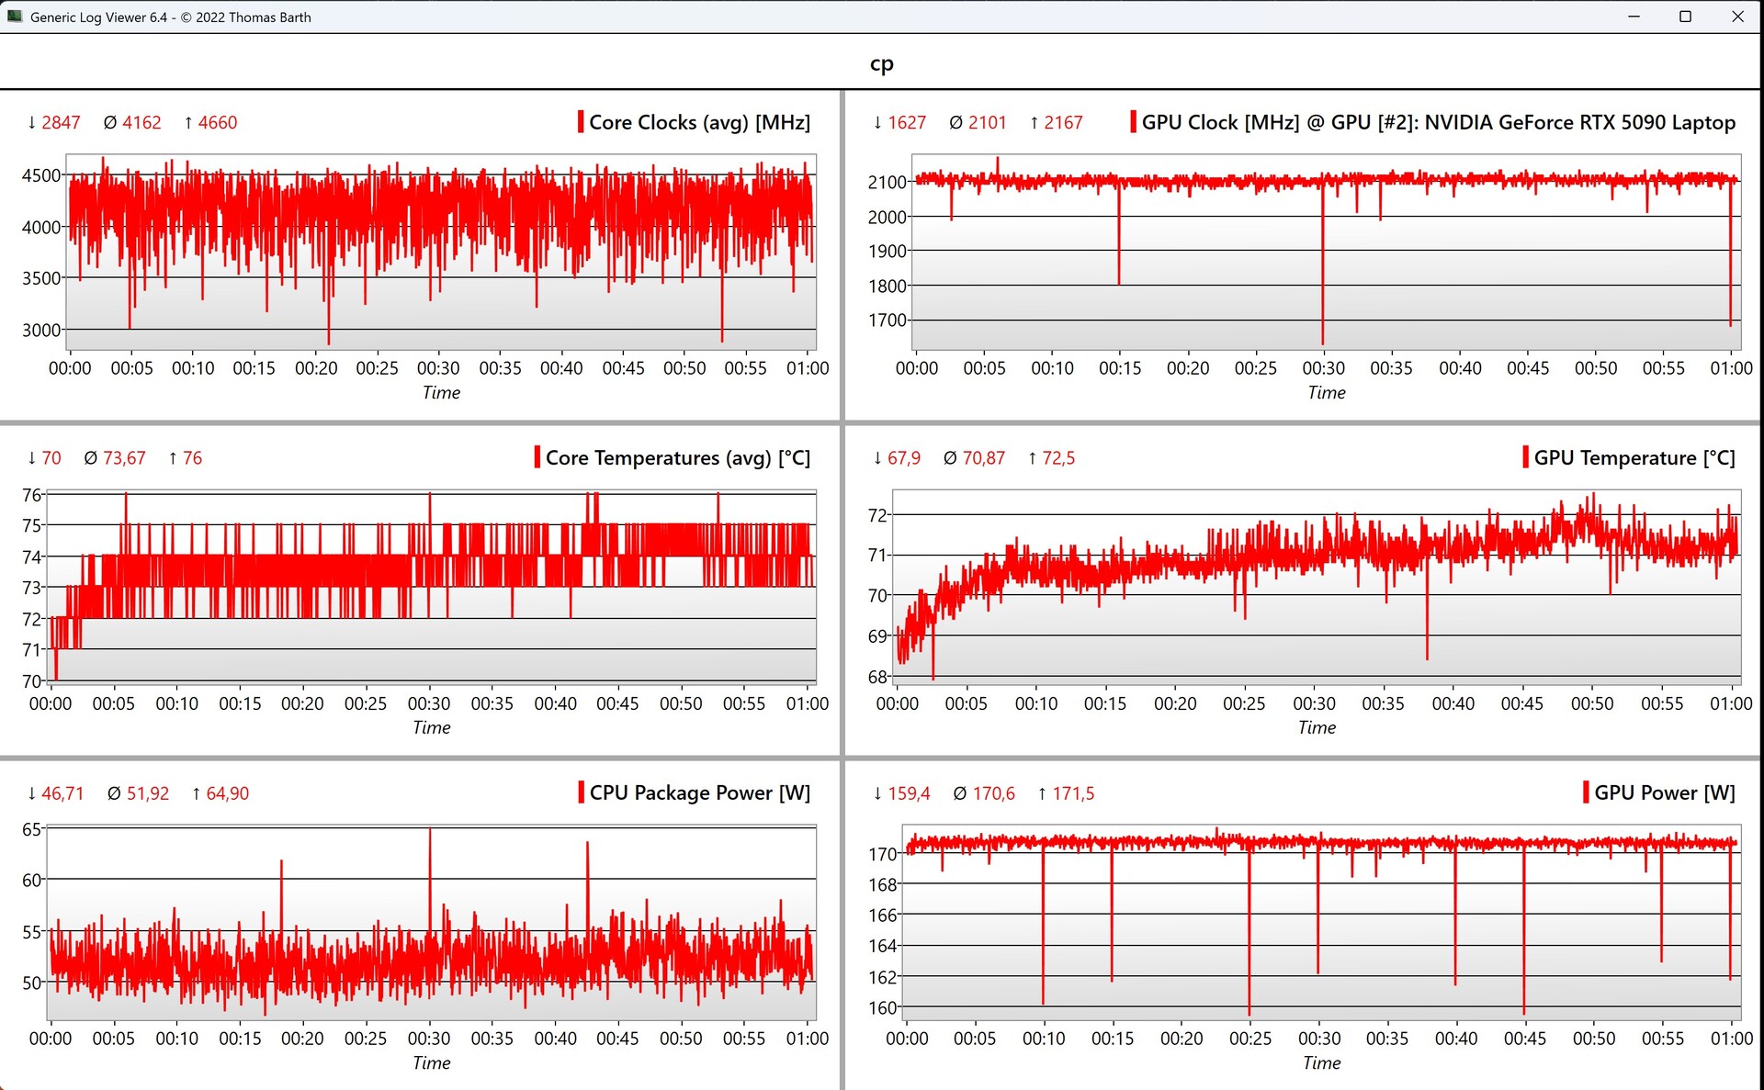Click the GPU Clock average value 2101

[x=987, y=122]
